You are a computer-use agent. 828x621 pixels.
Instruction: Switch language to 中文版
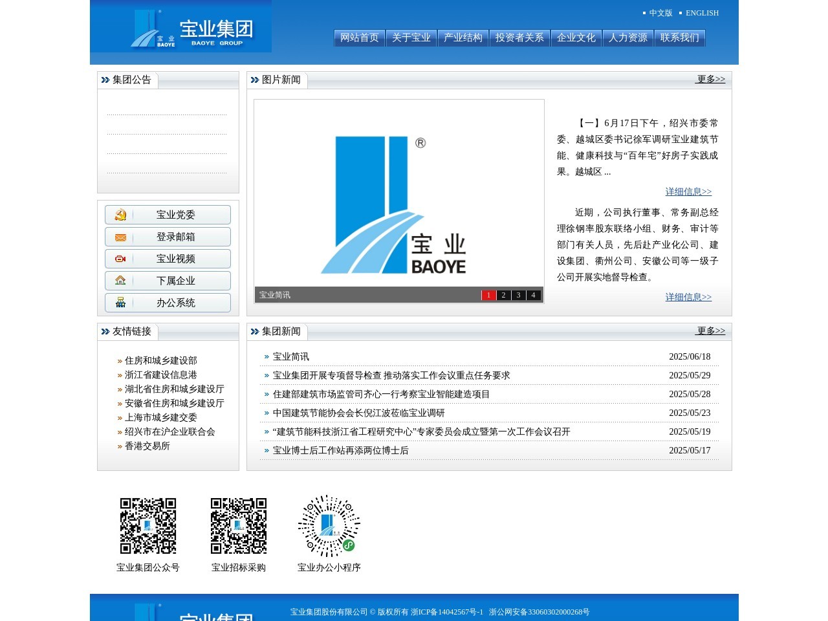(661, 13)
